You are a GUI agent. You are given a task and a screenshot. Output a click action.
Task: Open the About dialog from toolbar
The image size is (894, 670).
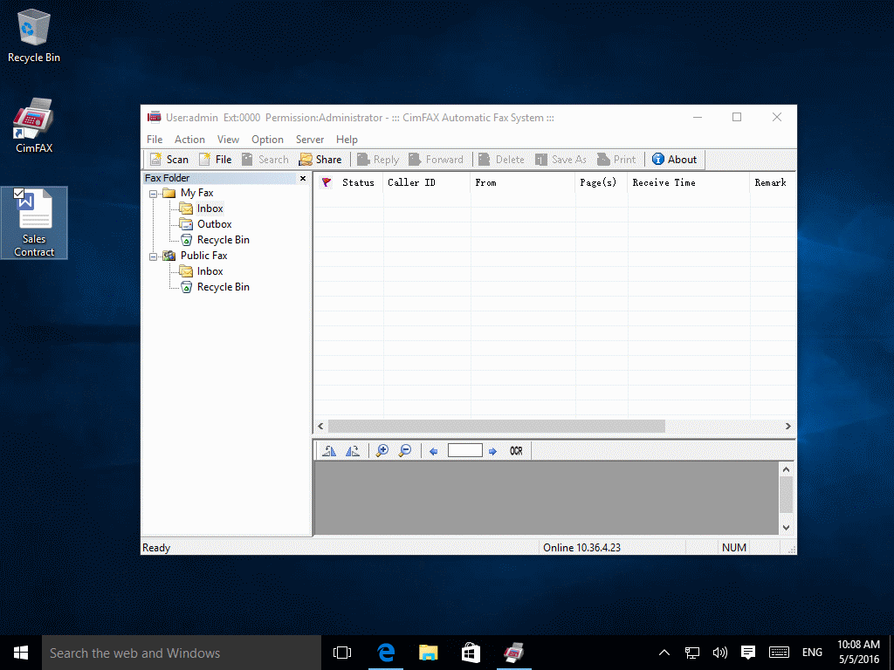click(675, 160)
